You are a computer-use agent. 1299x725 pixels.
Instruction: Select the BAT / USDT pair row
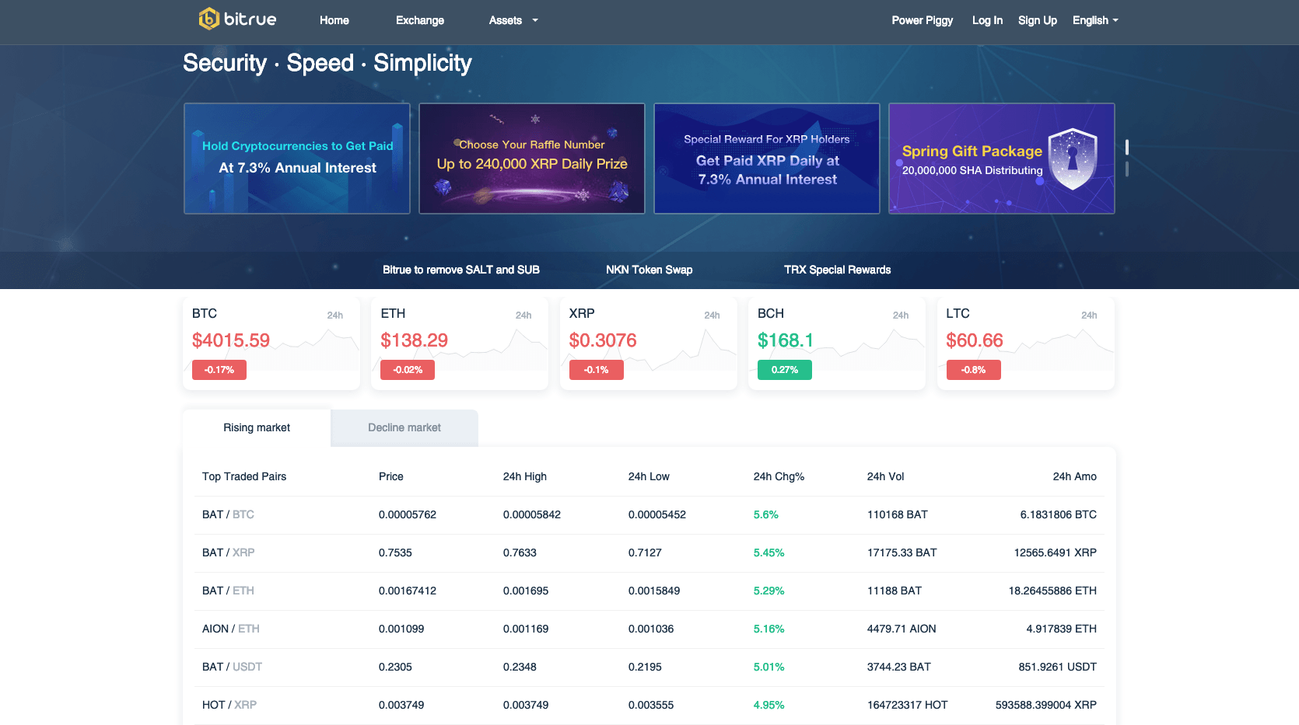pyautogui.click(x=649, y=667)
